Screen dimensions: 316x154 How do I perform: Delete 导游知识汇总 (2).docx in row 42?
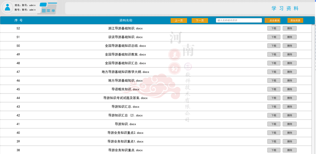click(289, 115)
